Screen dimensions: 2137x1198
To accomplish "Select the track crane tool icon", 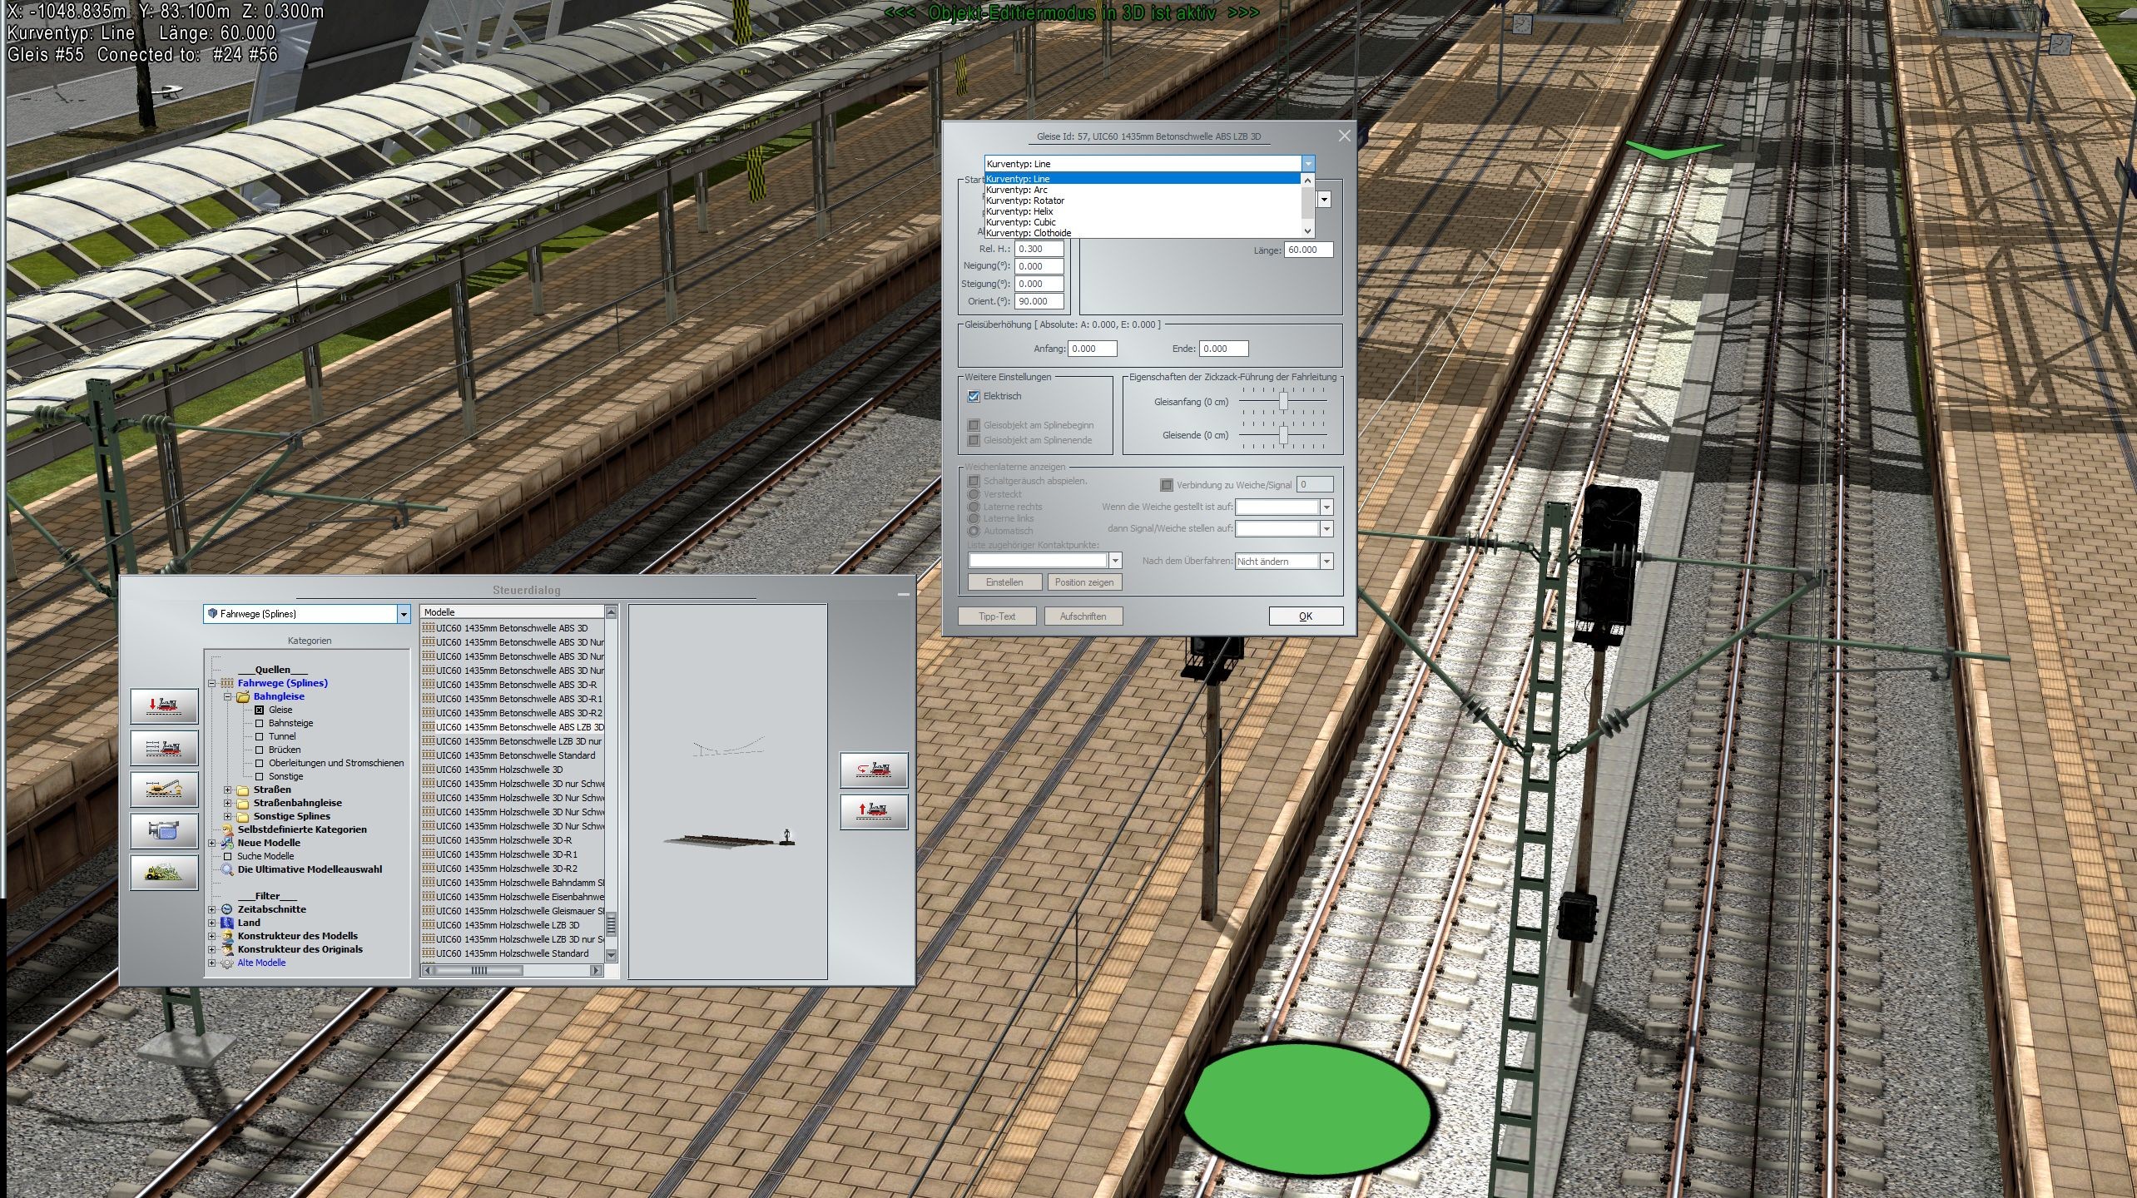I will click(x=164, y=790).
